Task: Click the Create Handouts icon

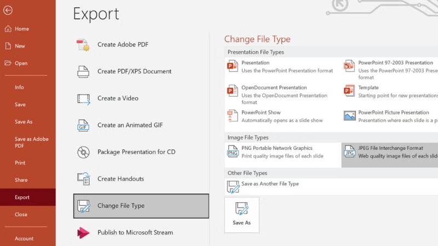Action: pos(84,179)
